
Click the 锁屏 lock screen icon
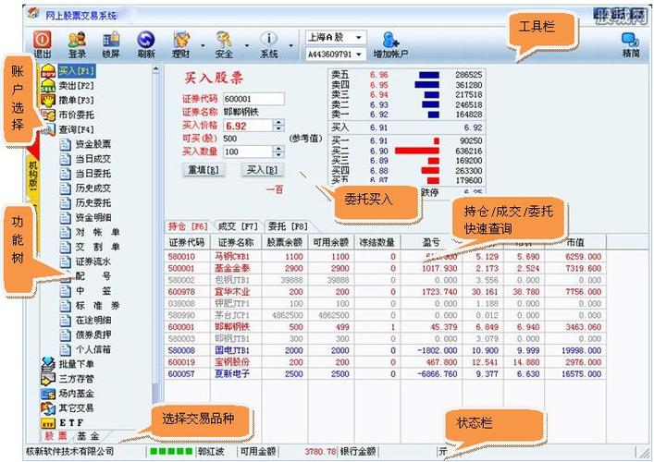(x=111, y=44)
